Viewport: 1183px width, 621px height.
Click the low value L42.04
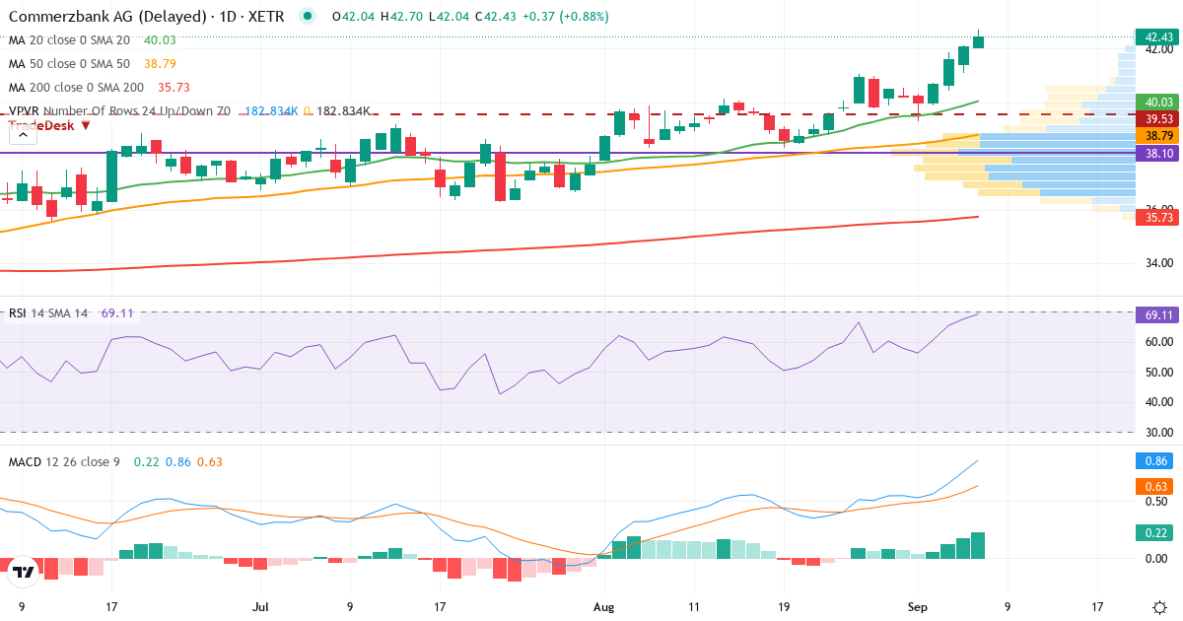pyautogui.click(x=447, y=17)
